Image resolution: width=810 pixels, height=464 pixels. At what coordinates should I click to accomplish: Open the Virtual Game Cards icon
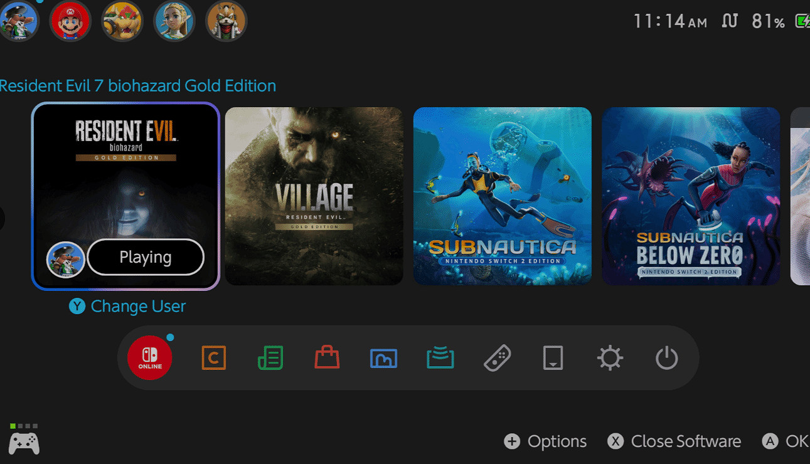click(x=553, y=358)
